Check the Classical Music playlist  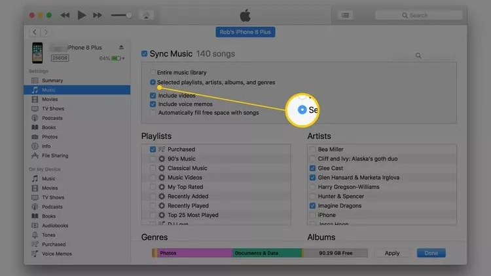(153, 168)
